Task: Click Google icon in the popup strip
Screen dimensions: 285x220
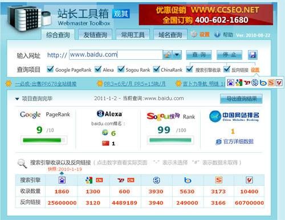Action: coord(239,83)
